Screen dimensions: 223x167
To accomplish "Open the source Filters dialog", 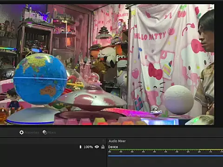I will coord(49,133).
